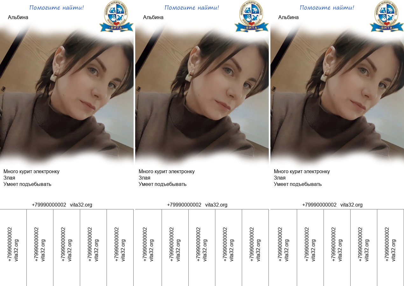
Task: Click the VITA logo on the left flyer
Action: [x=116, y=17]
